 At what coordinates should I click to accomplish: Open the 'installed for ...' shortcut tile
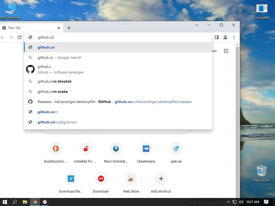[x=86, y=152]
